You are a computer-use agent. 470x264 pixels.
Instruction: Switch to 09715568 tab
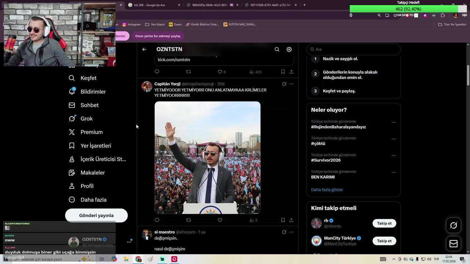[x=271, y=5]
